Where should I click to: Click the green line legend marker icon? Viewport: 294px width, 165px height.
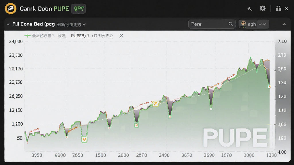(27, 36)
